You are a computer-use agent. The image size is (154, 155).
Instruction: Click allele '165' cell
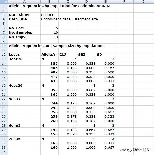point(50,143)
